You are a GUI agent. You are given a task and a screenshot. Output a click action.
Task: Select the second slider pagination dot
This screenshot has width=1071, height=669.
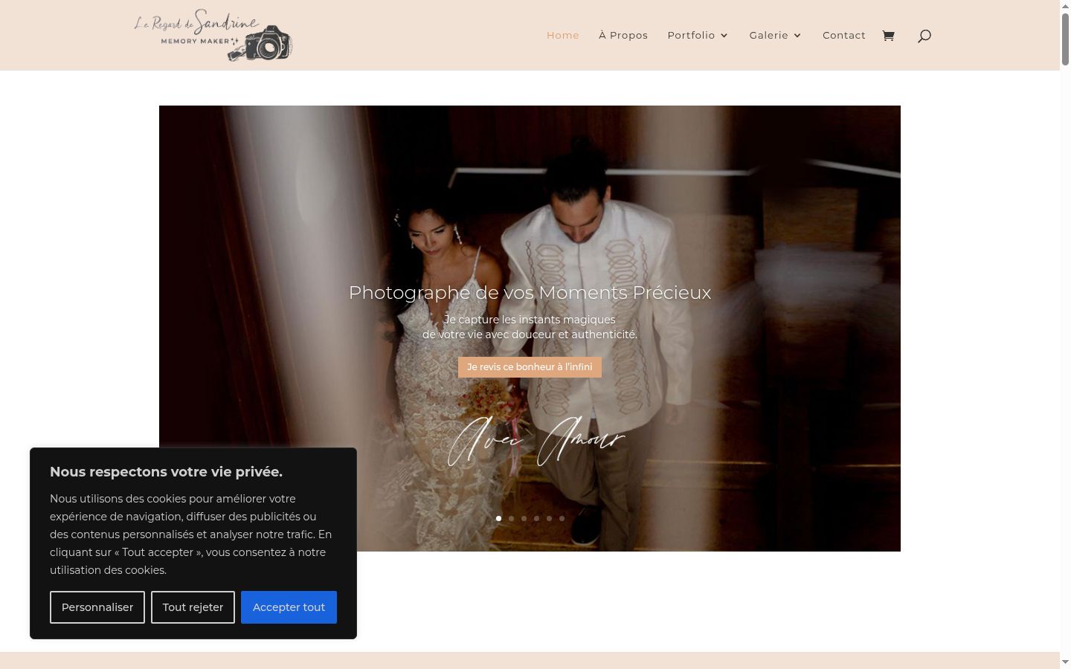click(511, 519)
